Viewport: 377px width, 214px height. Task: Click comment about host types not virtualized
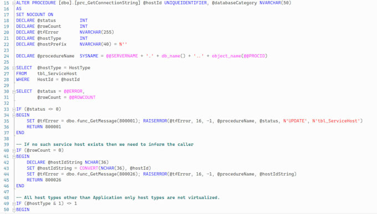coord(118,198)
